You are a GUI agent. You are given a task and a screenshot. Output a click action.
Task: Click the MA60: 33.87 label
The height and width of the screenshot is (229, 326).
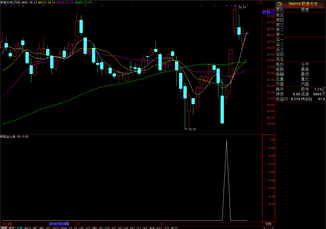point(84,2)
